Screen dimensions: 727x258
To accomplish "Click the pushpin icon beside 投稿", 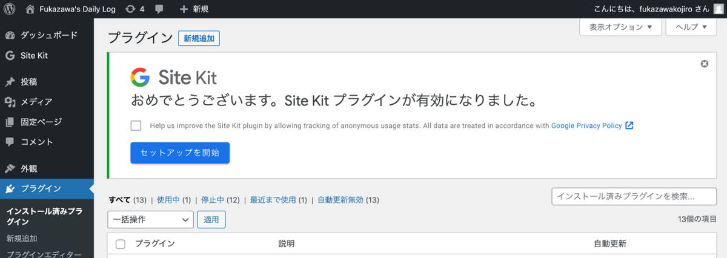I will pos(10,82).
